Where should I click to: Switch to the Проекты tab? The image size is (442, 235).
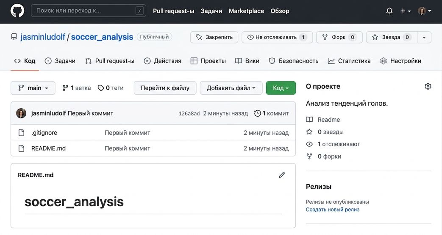point(208,61)
